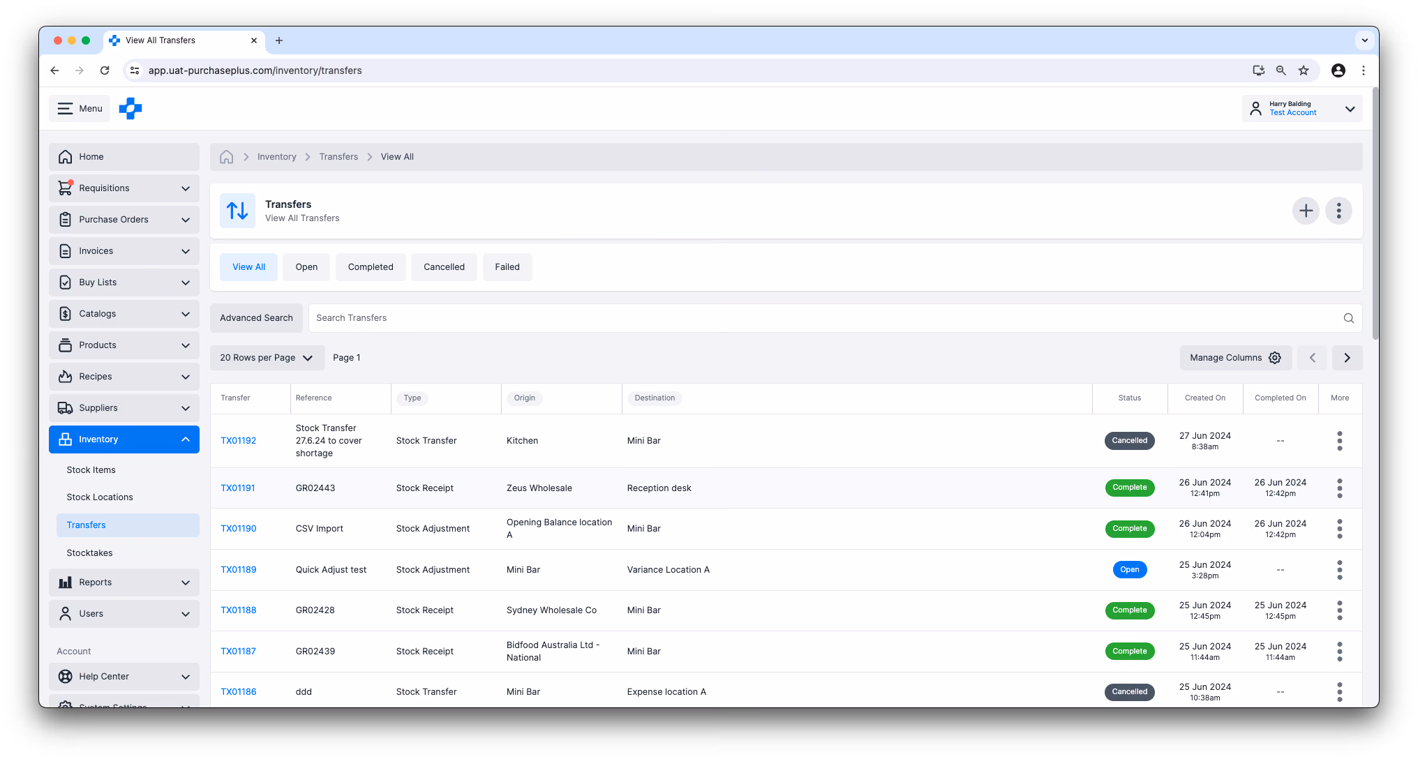The width and height of the screenshot is (1418, 759).
Task: Click the Type column header
Action: pos(412,398)
